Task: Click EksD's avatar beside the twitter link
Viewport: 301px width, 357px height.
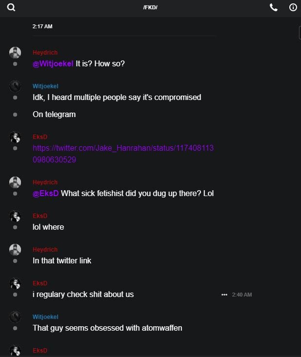Action: [x=15, y=137]
